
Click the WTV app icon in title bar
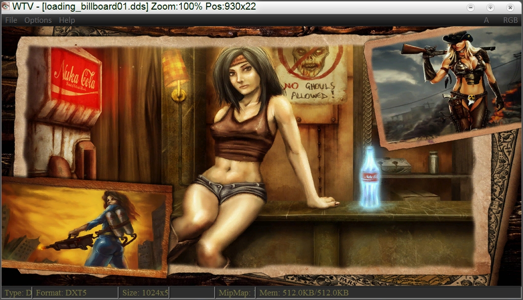[6, 7]
